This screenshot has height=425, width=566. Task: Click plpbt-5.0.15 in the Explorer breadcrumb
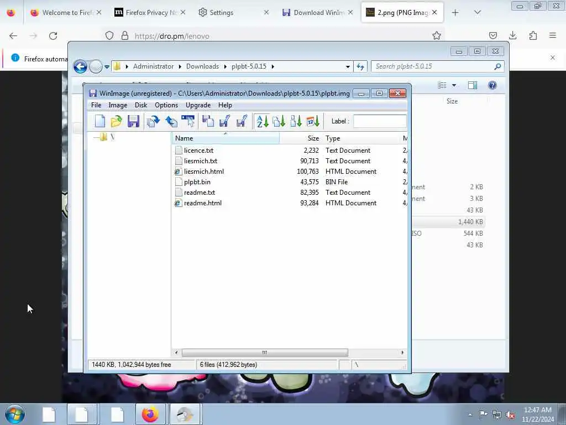coord(249,66)
